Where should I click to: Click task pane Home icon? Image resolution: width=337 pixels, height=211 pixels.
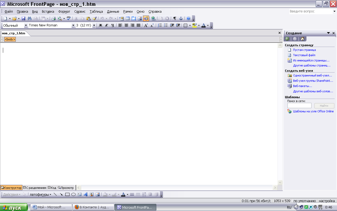click(302, 39)
